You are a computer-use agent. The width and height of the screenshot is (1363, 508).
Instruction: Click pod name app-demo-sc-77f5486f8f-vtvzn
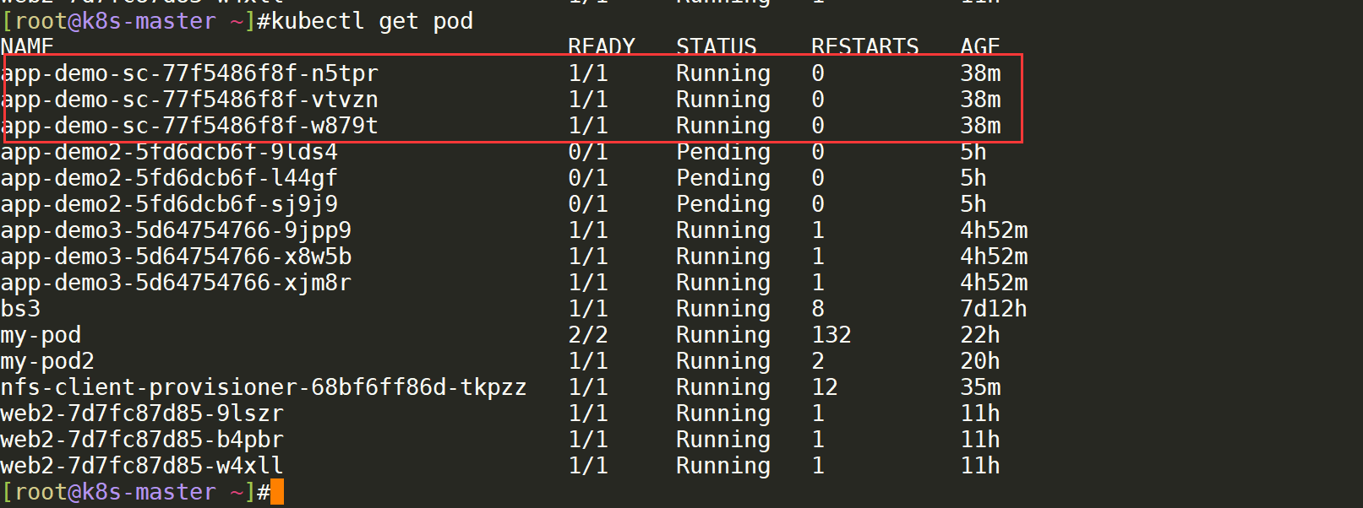(189, 100)
